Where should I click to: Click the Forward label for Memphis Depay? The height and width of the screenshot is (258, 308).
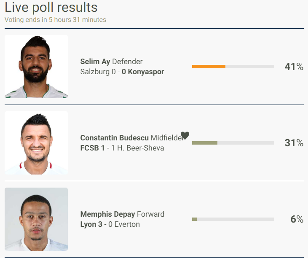point(150,215)
